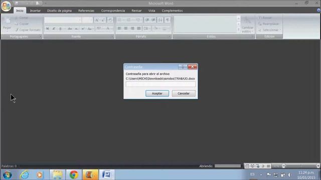Click the Reemplazar replace command

(269, 24)
